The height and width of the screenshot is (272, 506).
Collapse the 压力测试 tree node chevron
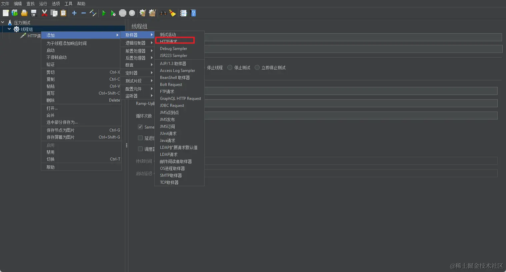click(3, 22)
